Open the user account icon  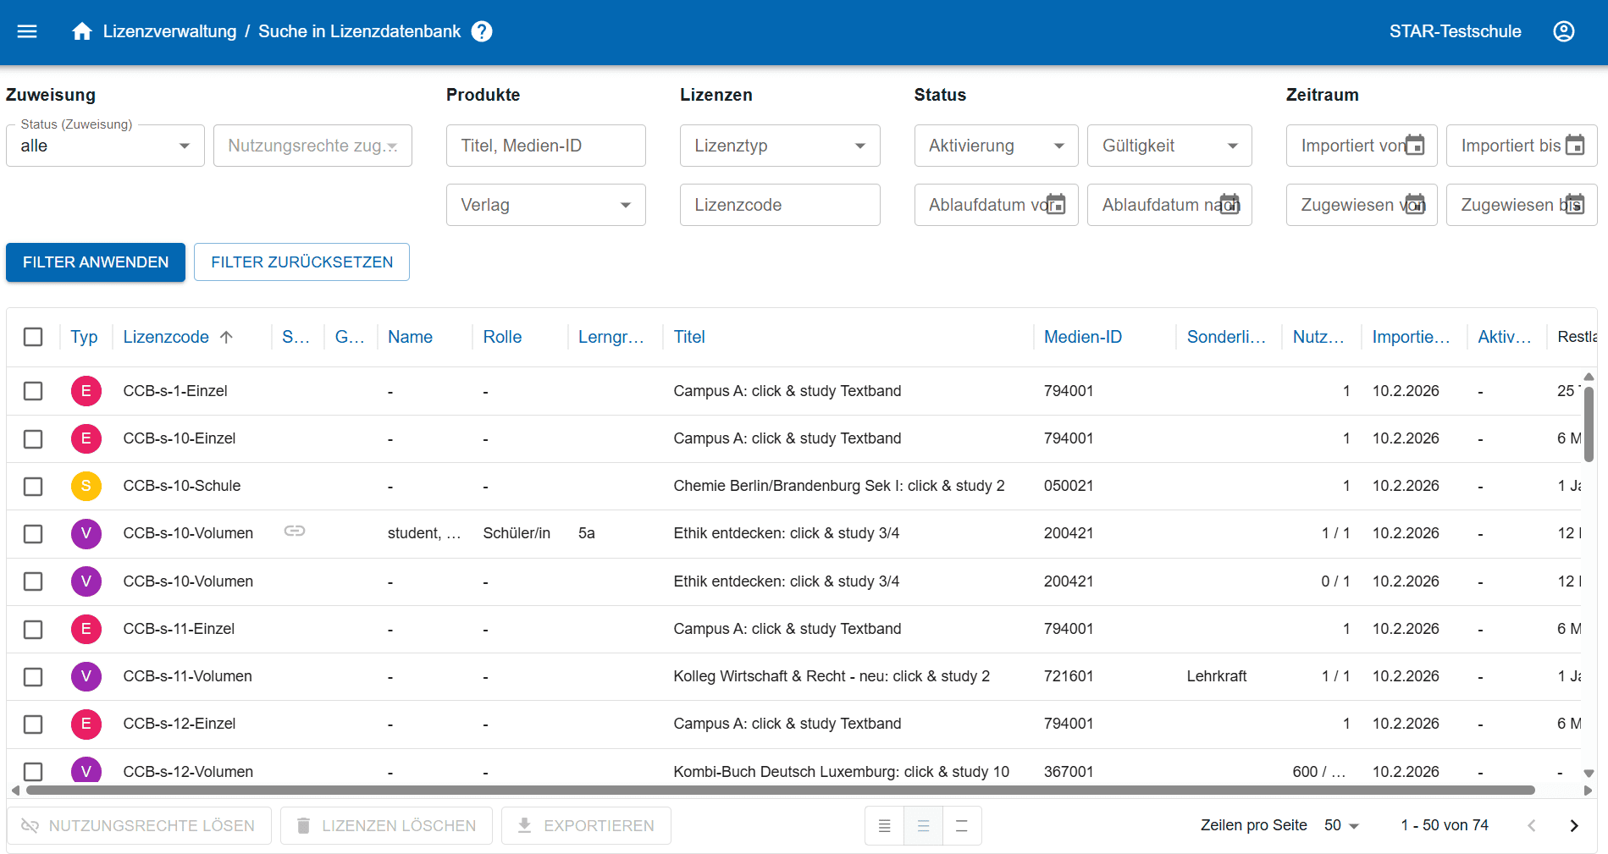(1564, 31)
